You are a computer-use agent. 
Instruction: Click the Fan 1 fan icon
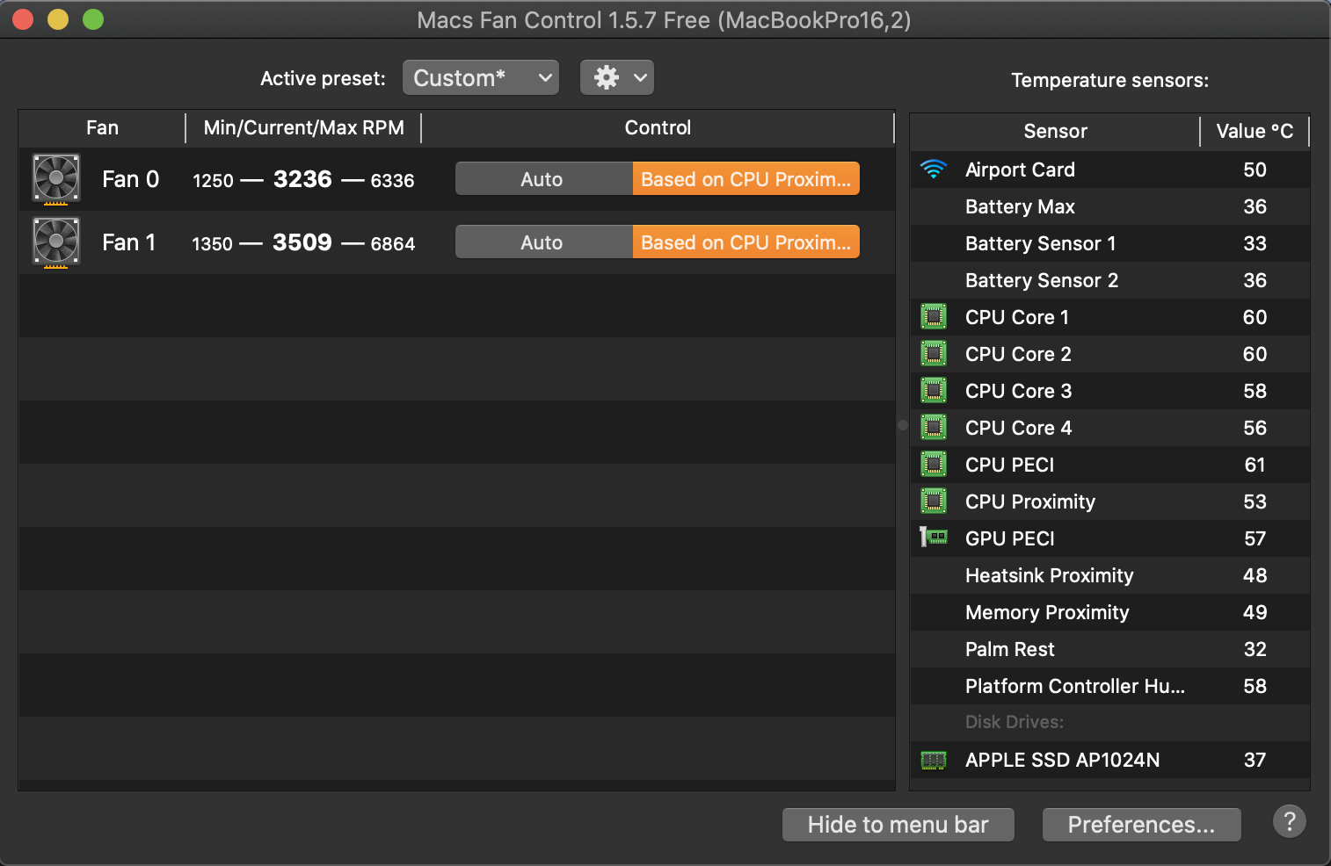56,242
